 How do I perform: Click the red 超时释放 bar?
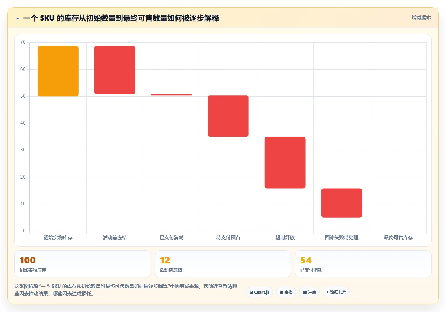click(285, 162)
